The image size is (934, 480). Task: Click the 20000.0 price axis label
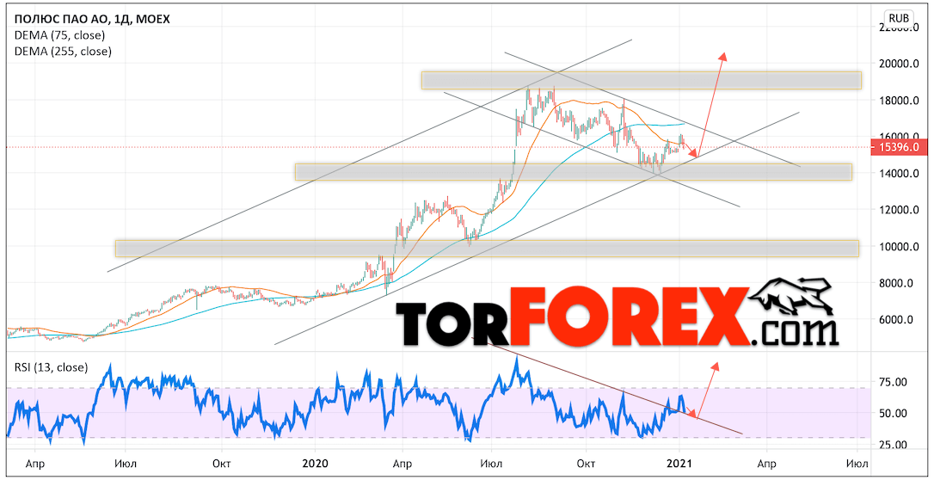tap(900, 64)
